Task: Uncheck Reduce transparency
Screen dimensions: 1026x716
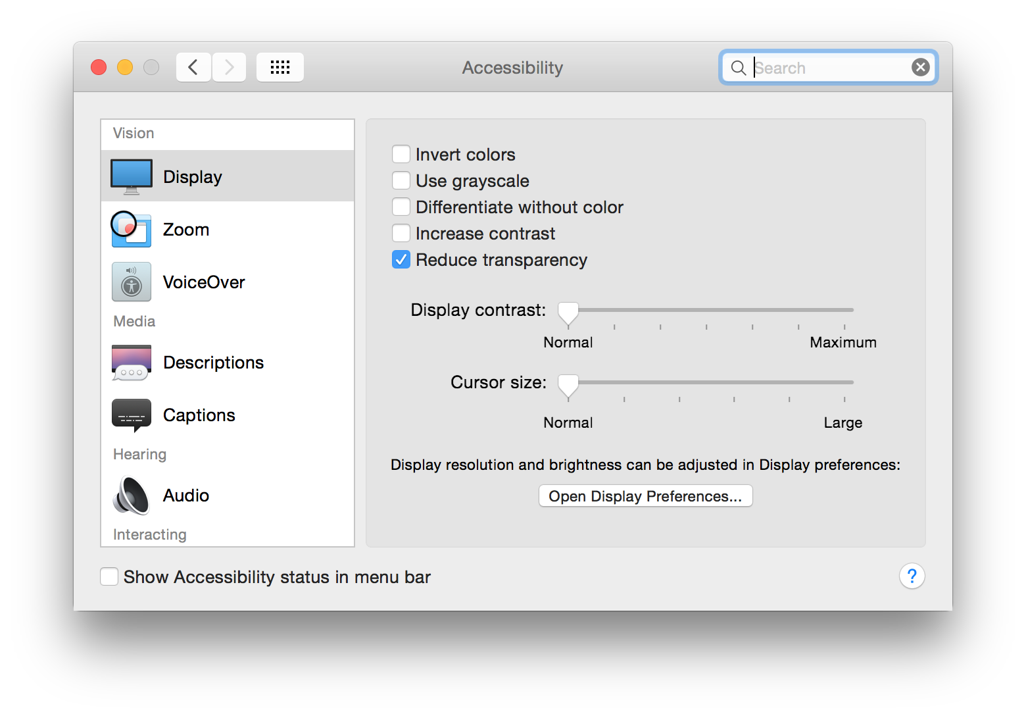Action: pyautogui.click(x=401, y=260)
